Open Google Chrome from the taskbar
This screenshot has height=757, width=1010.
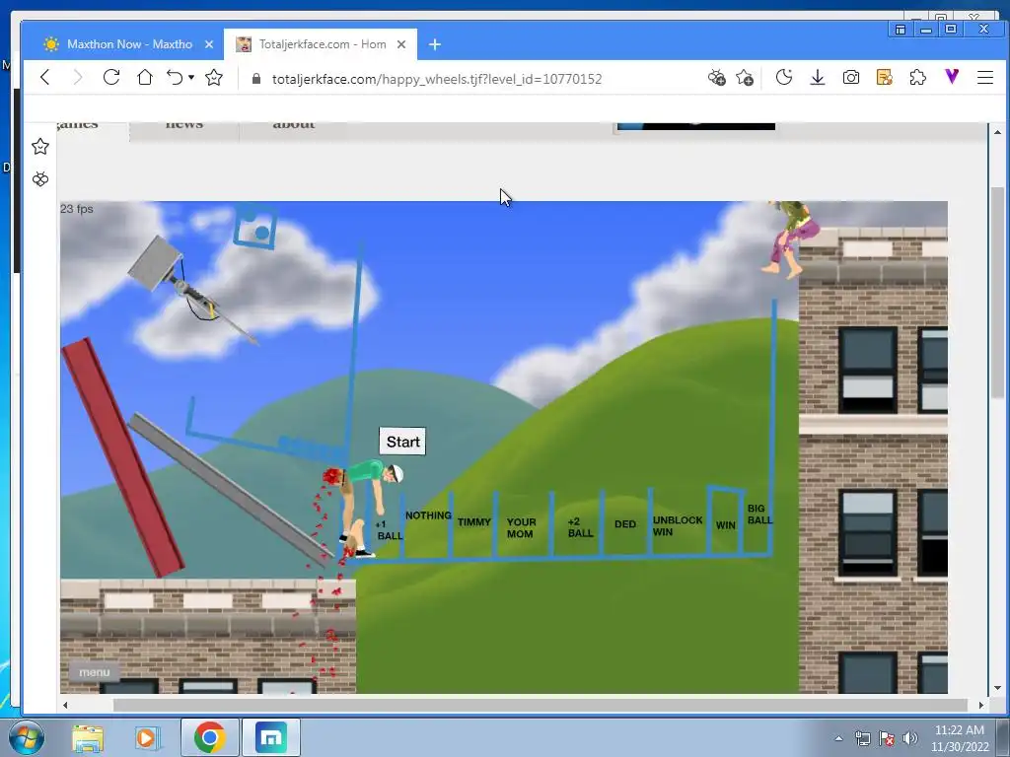[210, 737]
